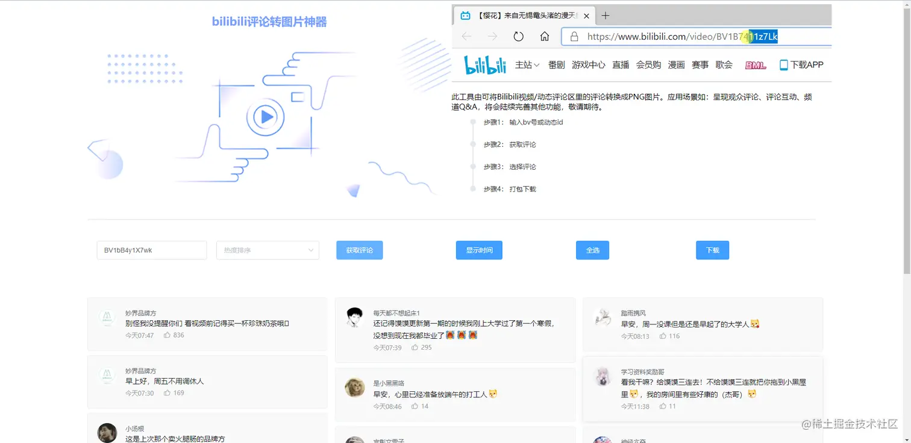
Task: Click the username 是小黑黑咯
Action: (389, 383)
